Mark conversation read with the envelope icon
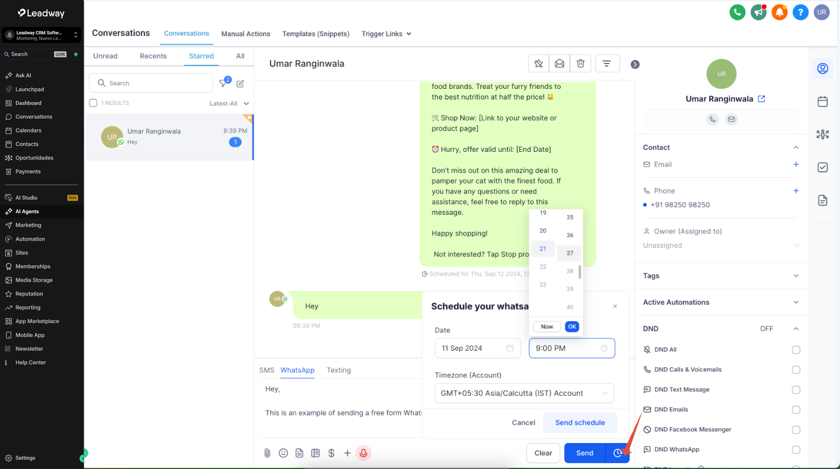The height and width of the screenshot is (469, 840). [x=559, y=64]
